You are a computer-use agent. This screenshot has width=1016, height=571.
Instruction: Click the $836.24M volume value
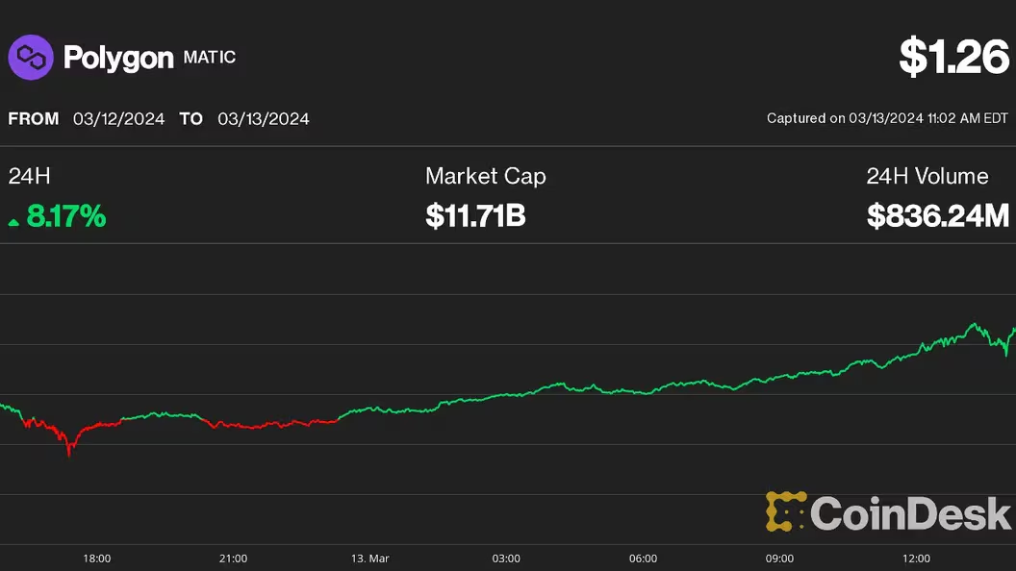(x=937, y=216)
